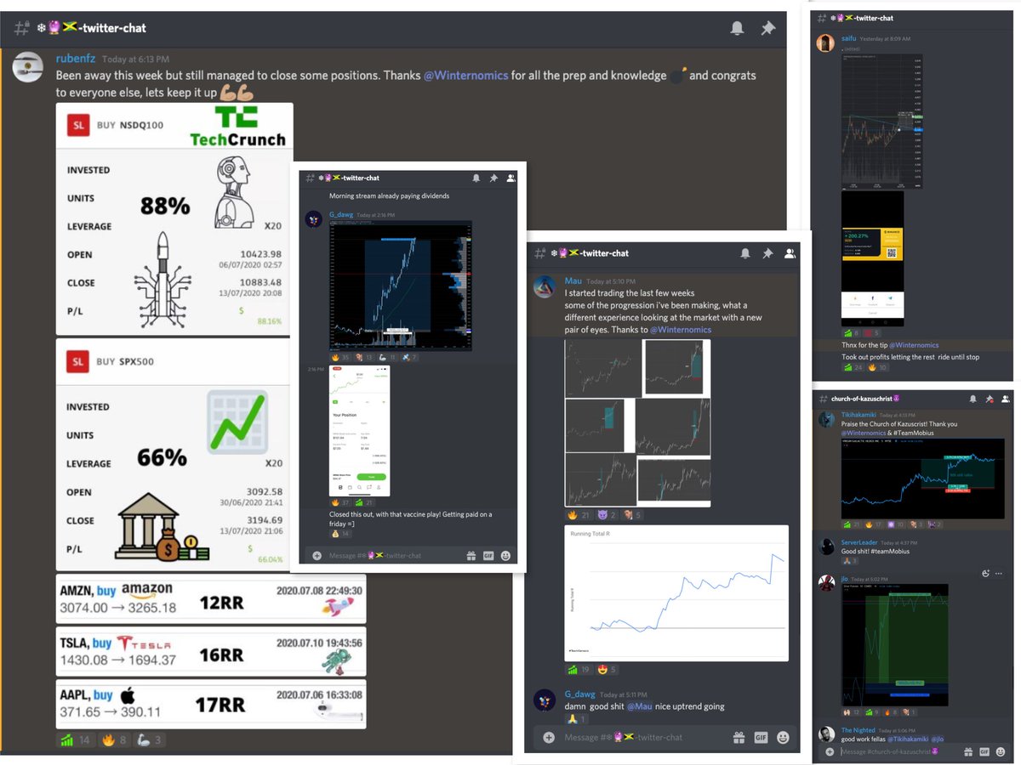Open G_dawg's Your Position phone screenshot
The width and height of the screenshot is (1021, 765).
[360, 431]
